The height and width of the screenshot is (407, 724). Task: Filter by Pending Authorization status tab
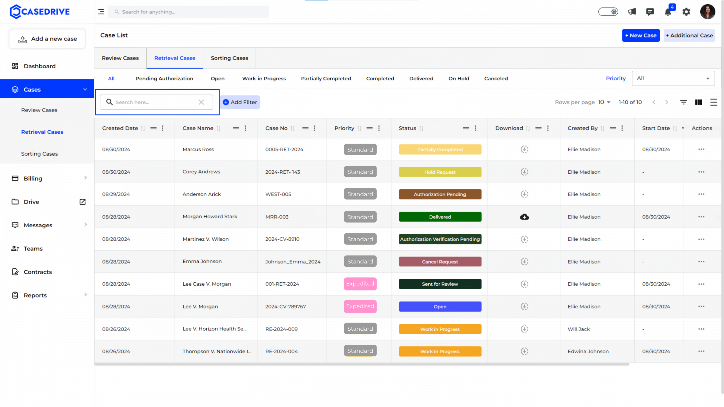pyautogui.click(x=164, y=79)
